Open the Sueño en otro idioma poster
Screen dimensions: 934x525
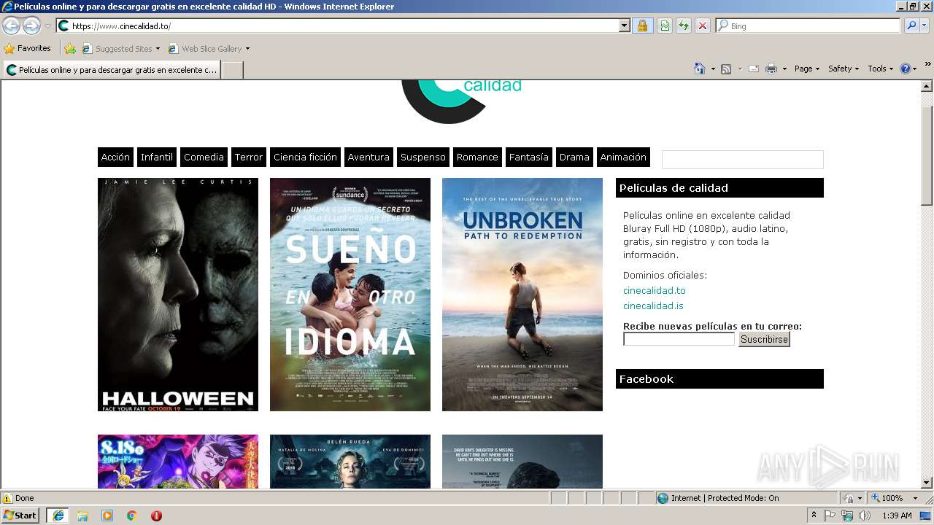click(x=350, y=295)
